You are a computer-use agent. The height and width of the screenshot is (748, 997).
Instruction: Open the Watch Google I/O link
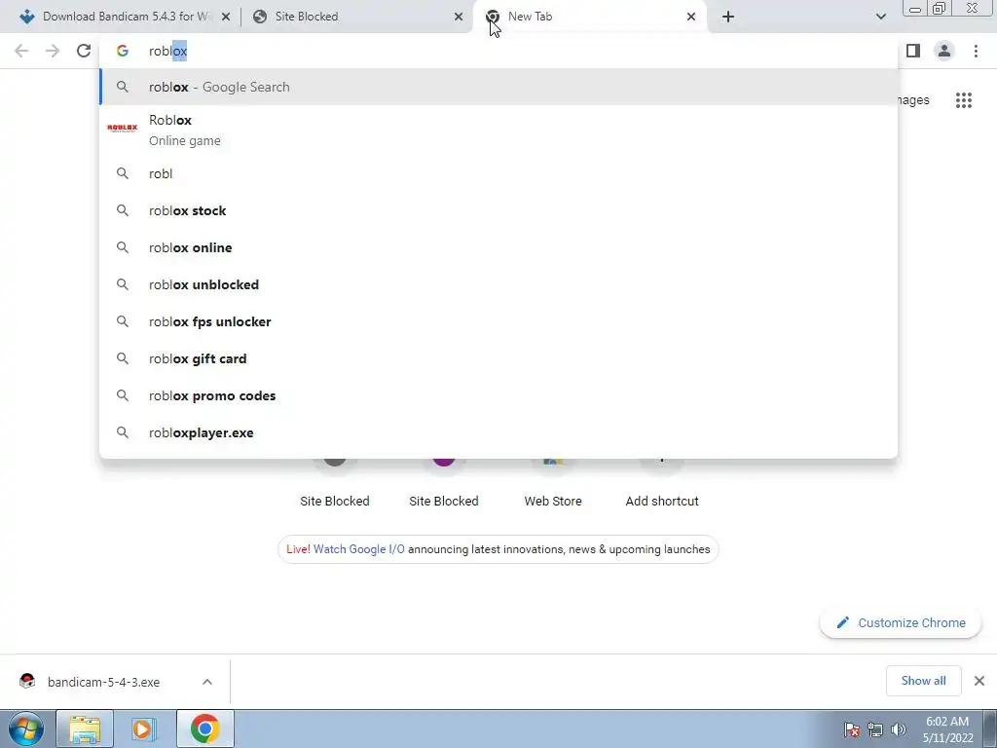pos(358,549)
